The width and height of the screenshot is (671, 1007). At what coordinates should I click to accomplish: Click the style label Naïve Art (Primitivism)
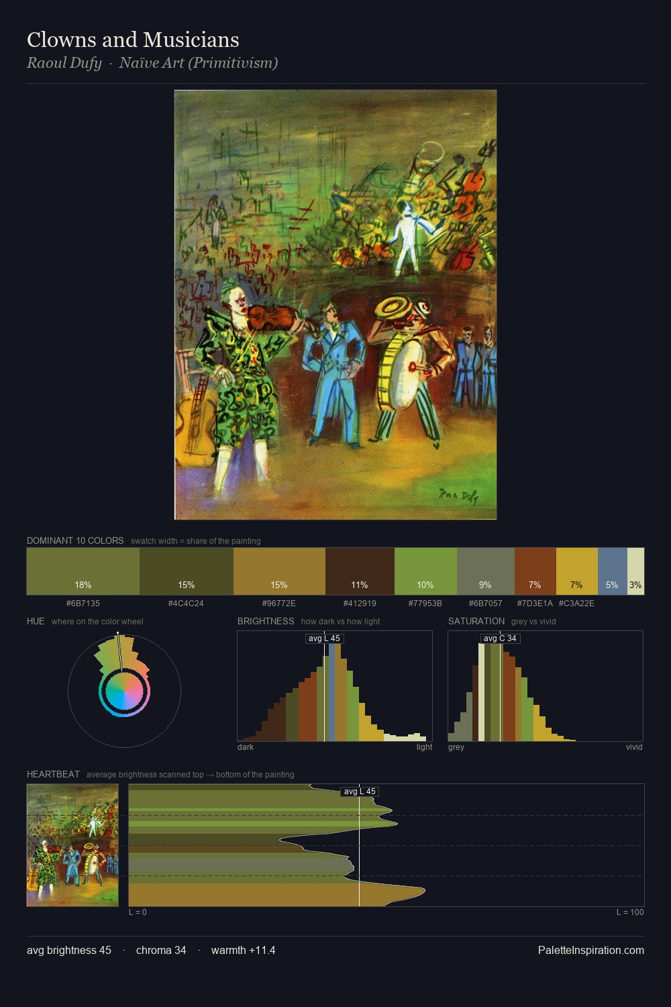[199, 63]
